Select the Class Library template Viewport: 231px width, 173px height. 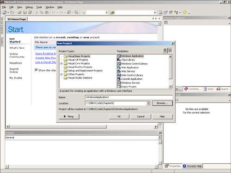click(126, 60)
